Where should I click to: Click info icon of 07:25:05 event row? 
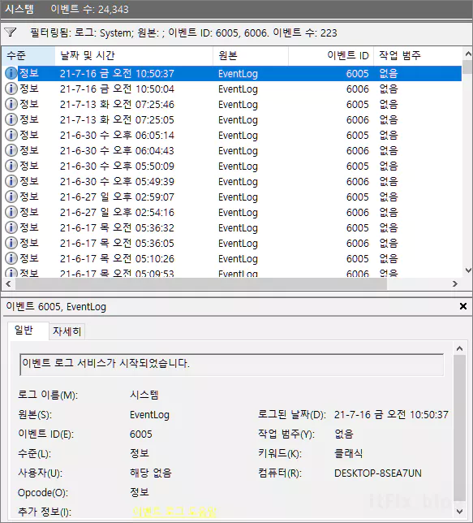[x=11, y=119]
